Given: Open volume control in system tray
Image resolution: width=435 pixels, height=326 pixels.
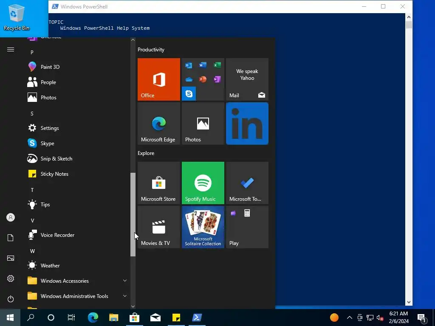Looking at the screenshot, I should (x=380, y=318).
